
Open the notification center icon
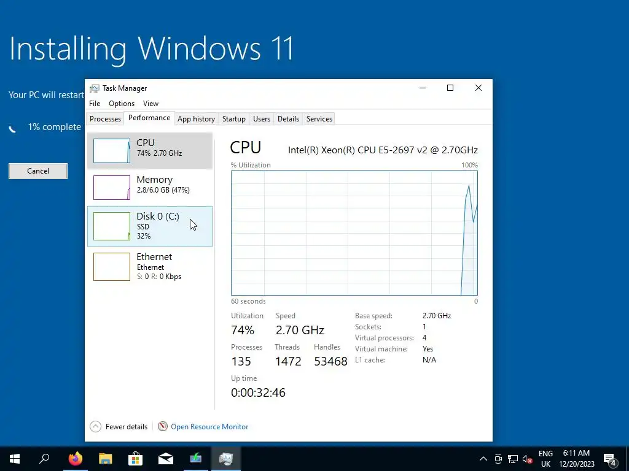(610, 459)
